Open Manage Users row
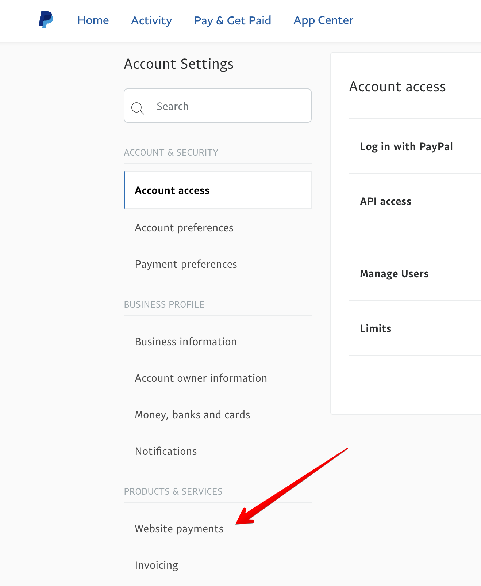This screenshot has height=586, width=481. 394,274
